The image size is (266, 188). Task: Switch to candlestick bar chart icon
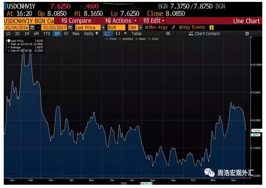[x=118, y=34]
